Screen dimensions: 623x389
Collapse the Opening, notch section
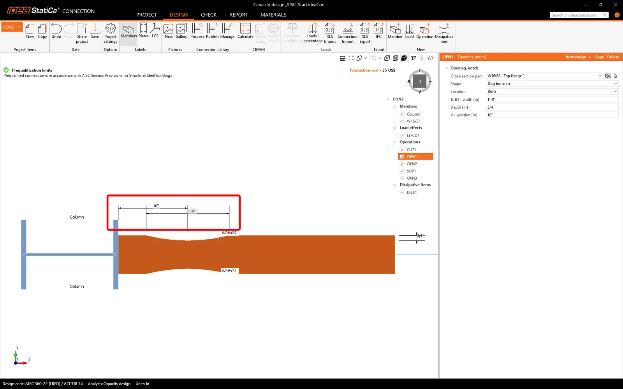447,68
